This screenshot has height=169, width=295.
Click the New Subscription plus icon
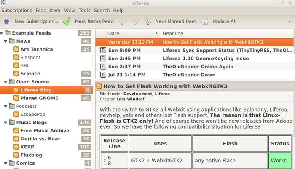coord(7,21)
